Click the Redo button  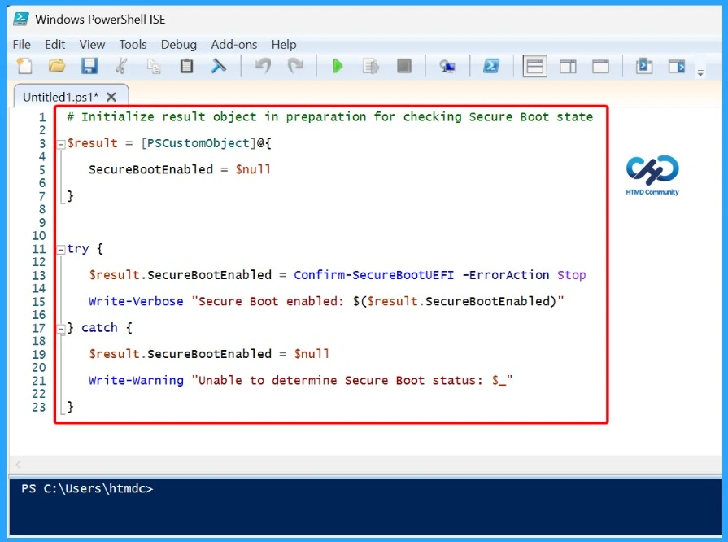pos(294,66)
